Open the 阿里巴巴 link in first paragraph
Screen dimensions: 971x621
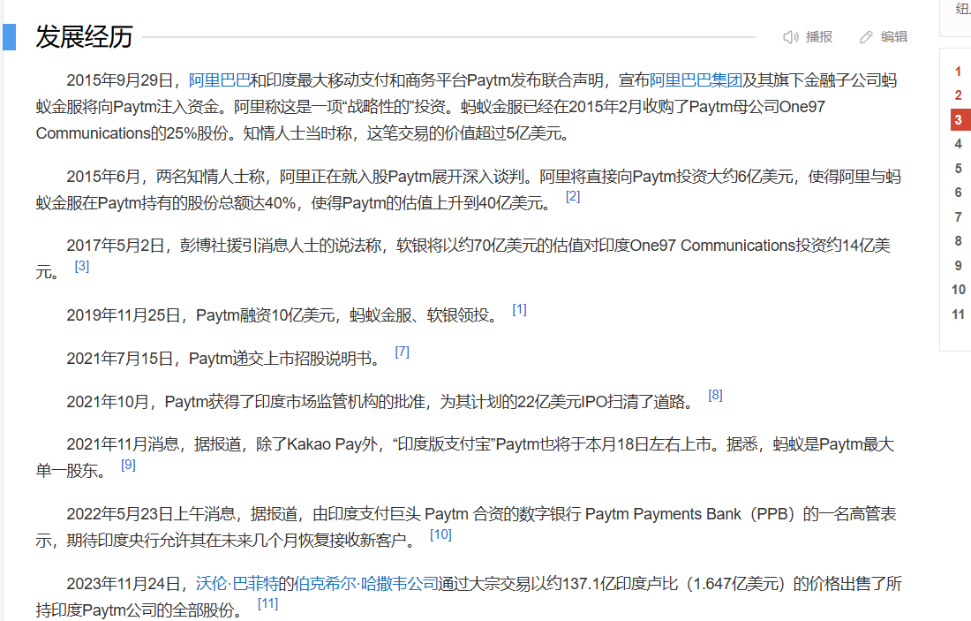(219, 80)
